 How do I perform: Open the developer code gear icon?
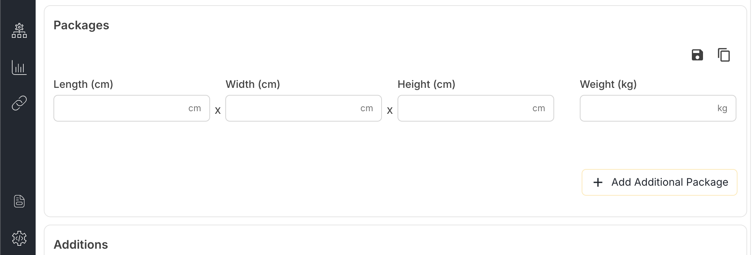[x=19, y=238]
